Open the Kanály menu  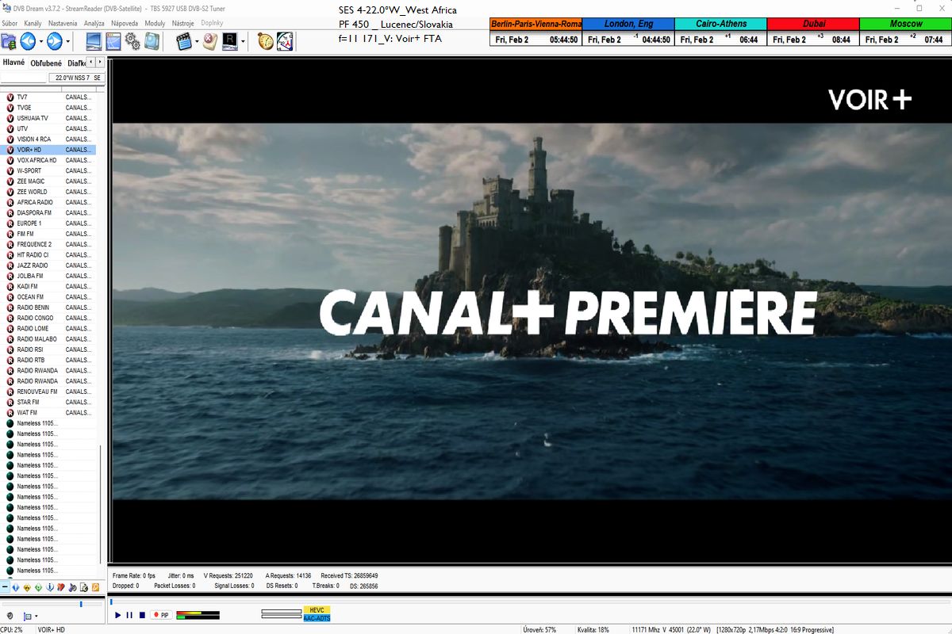[33, 23]
